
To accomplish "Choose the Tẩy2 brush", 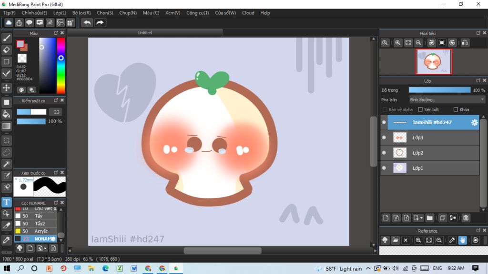I will tap(36, 224).
